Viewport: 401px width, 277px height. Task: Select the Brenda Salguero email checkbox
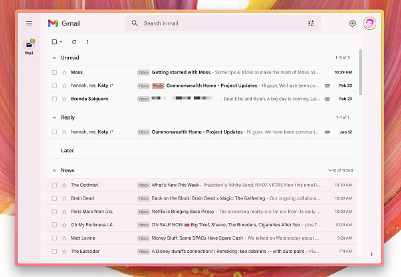click(x=54, y=99)
